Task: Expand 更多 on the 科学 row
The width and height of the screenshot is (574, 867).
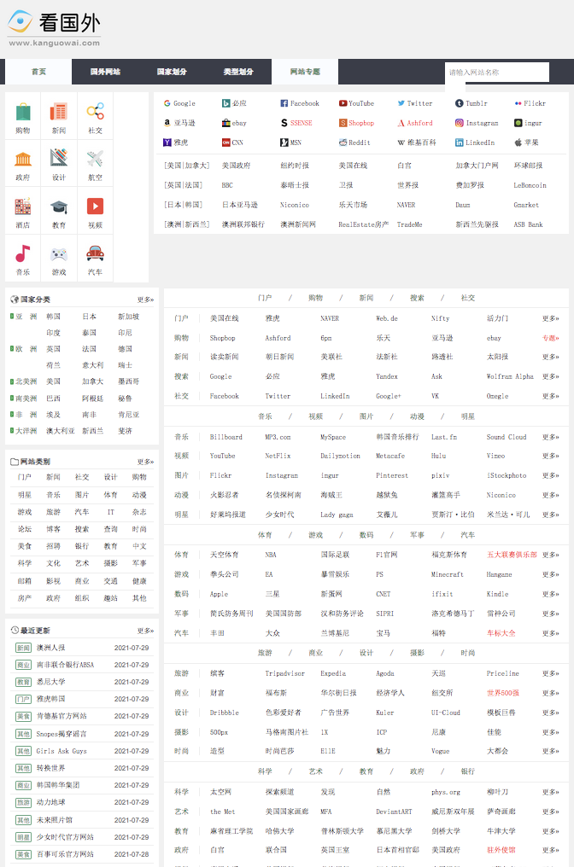Action: [x=551, y=792]
